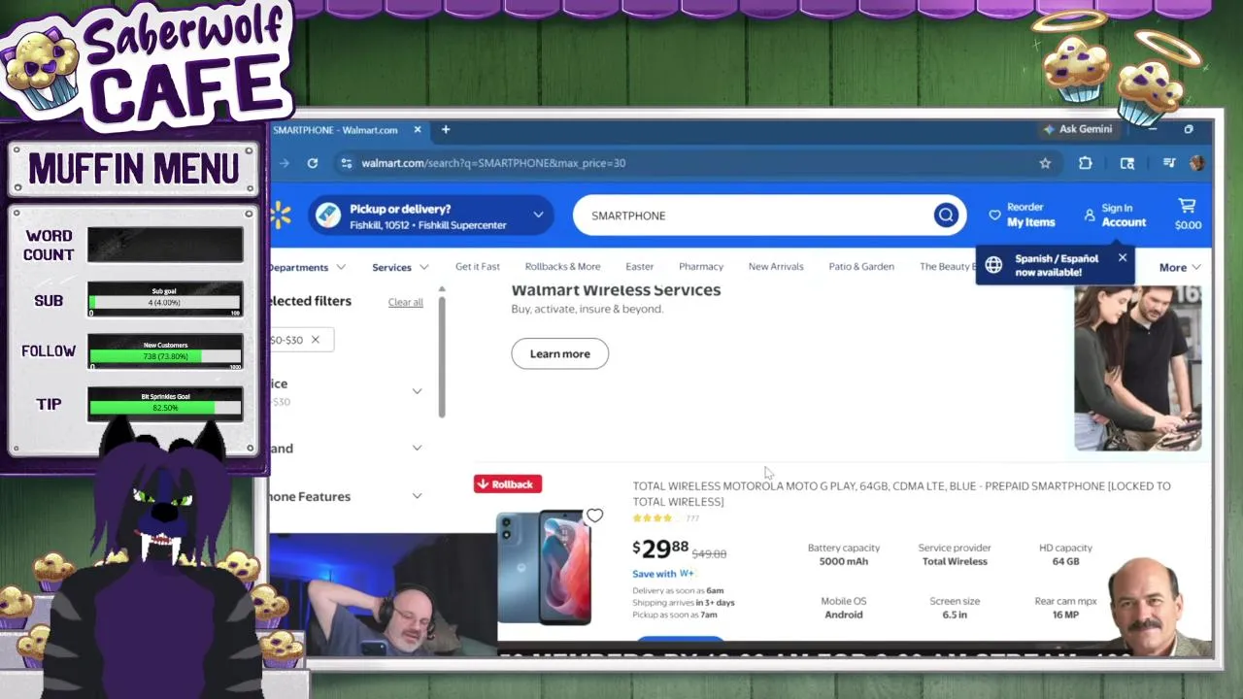The image size is (1243, 699).
Task: Remove the $0-$30 price filter
Action: point(315,340)
